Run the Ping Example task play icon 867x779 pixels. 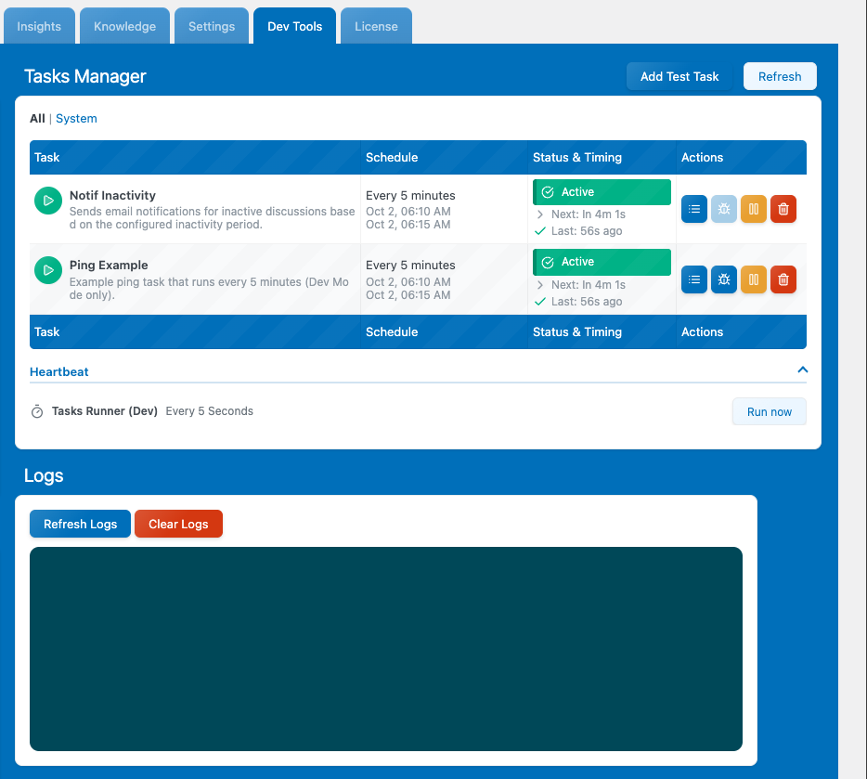pyautogui.click(x=47, y=270)
